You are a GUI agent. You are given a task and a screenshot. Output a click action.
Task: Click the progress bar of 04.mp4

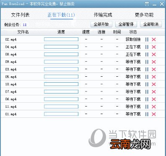click(x=61, y=47)
